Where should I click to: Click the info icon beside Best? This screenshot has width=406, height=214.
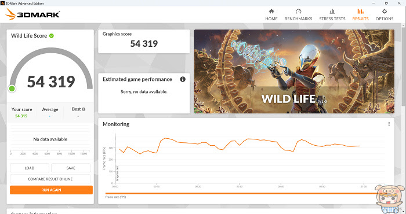84,109
